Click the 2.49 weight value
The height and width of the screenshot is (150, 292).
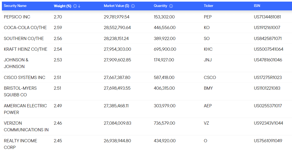click(x=58, y=106)
